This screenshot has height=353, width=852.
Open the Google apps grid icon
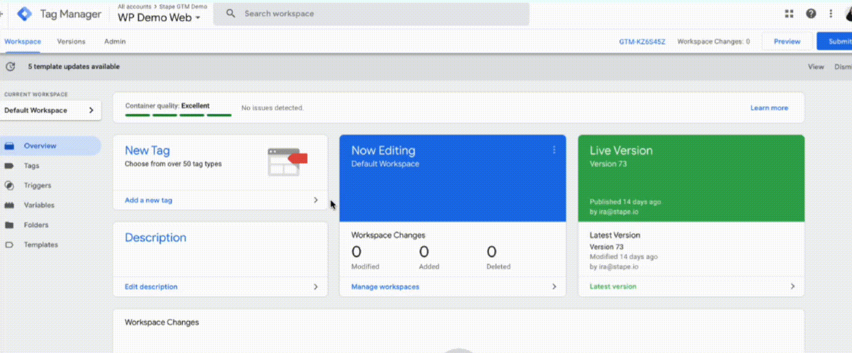789,14
